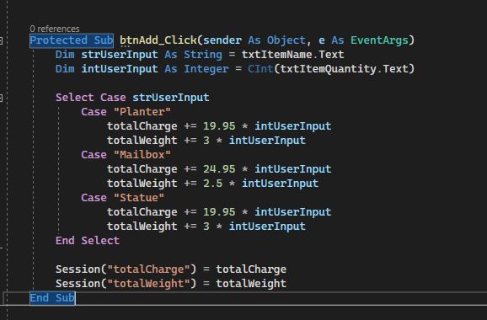This screenshot has height=320, width=487.
Task: Click the 'Integer' type keyword
Action: point(206,69)
